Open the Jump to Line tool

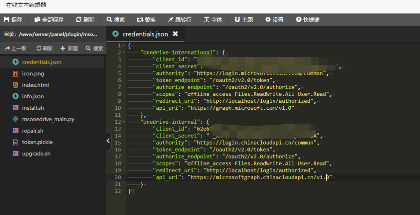click(180, 20)
